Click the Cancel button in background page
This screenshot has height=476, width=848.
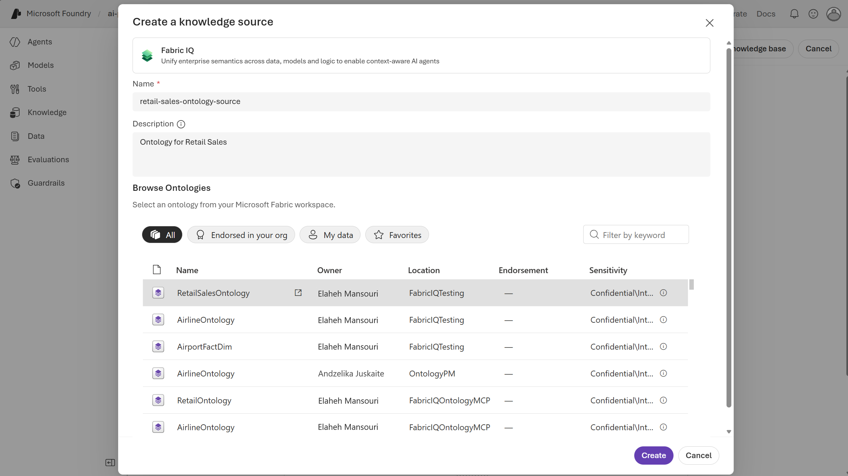818,49
